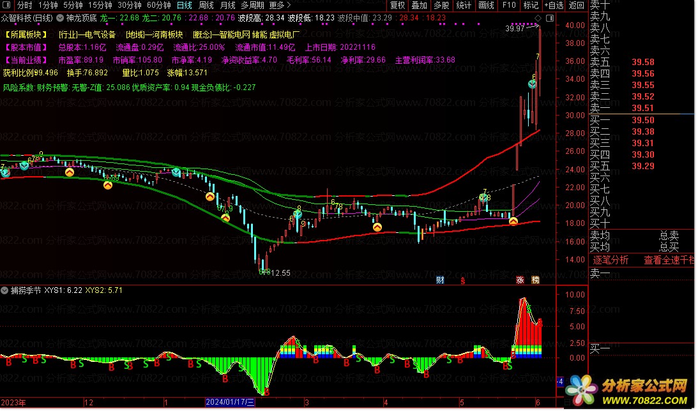
Task: Click buy price 39.29 in 买五 row
Action: pos(643,167)
